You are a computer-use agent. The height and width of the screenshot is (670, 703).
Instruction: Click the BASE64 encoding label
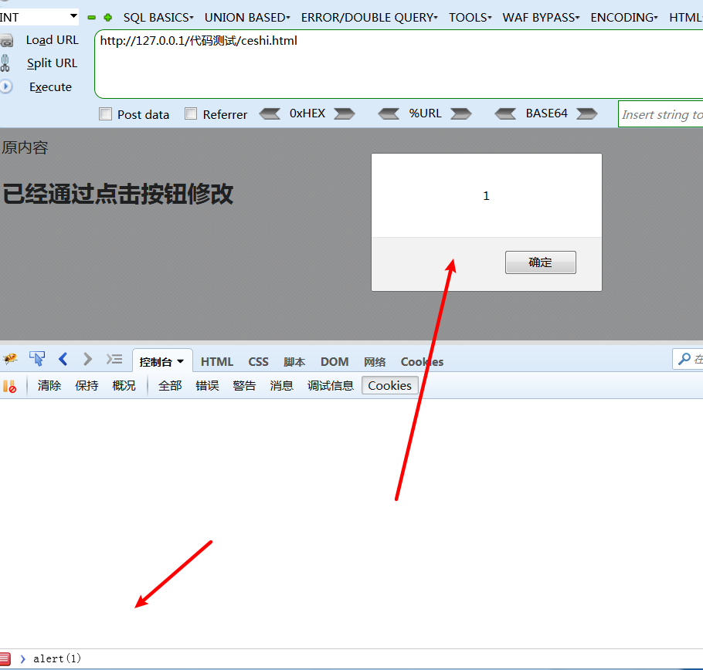click(546, 113)
